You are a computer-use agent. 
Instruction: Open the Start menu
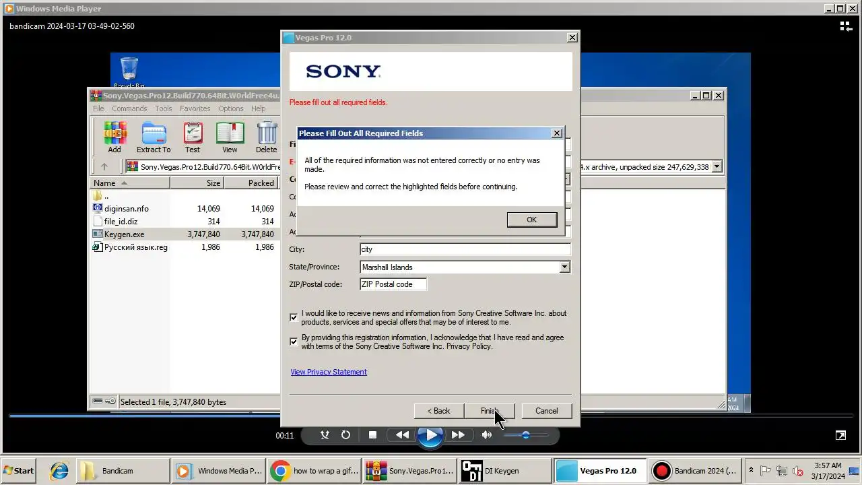coord(19,471)
